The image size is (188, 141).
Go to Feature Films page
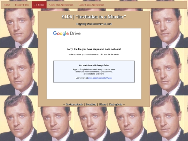coord(22,5)
